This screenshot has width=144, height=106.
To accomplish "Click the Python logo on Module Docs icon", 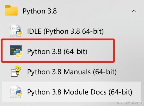I will (x=19, y=93).
